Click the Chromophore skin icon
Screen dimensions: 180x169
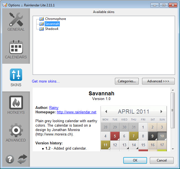coord(42,19)
